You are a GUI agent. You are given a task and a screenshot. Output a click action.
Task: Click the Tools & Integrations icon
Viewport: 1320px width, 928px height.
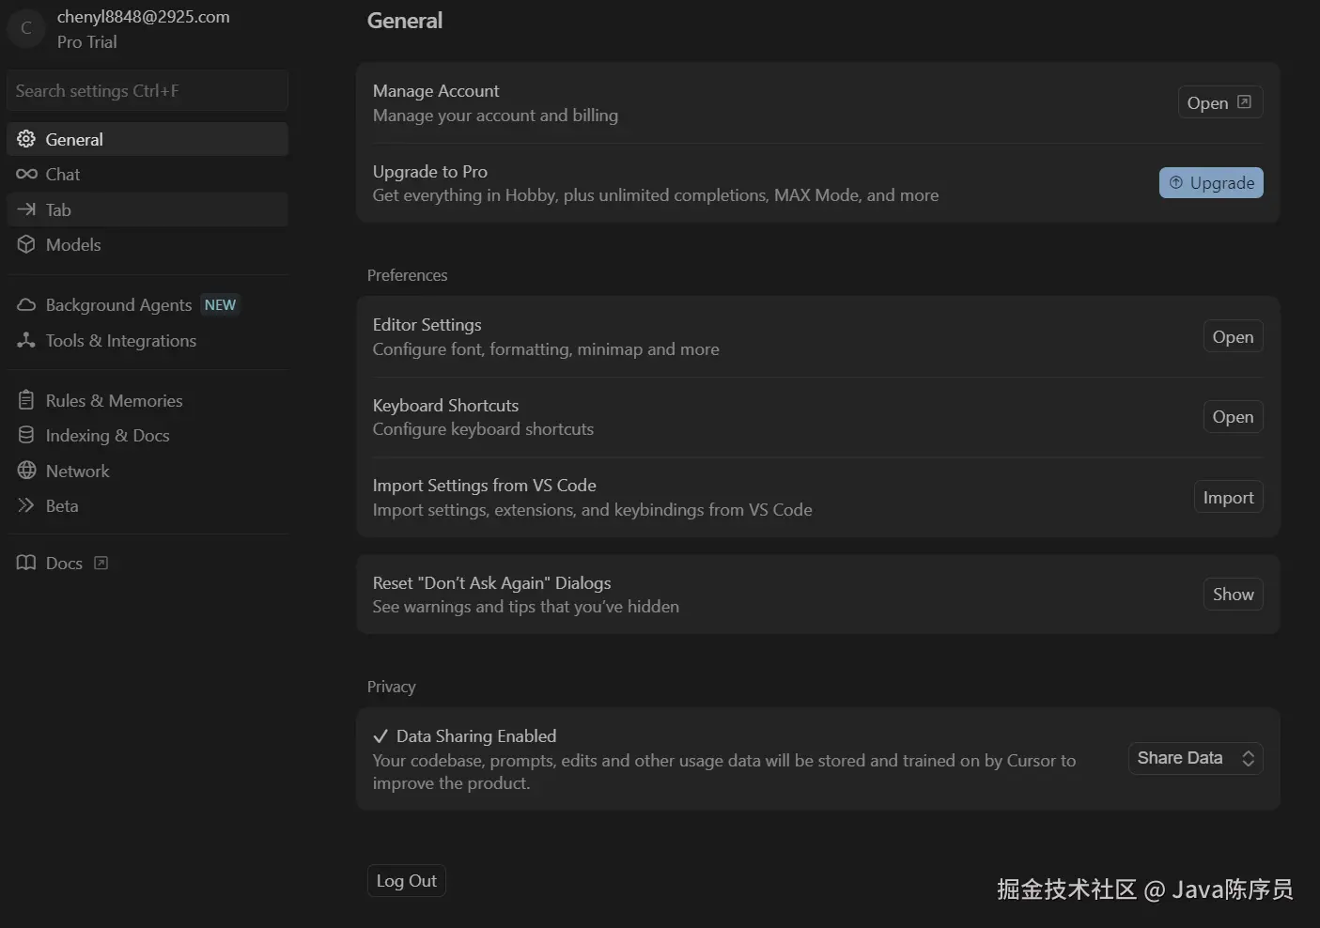click(x=26, y=340)
